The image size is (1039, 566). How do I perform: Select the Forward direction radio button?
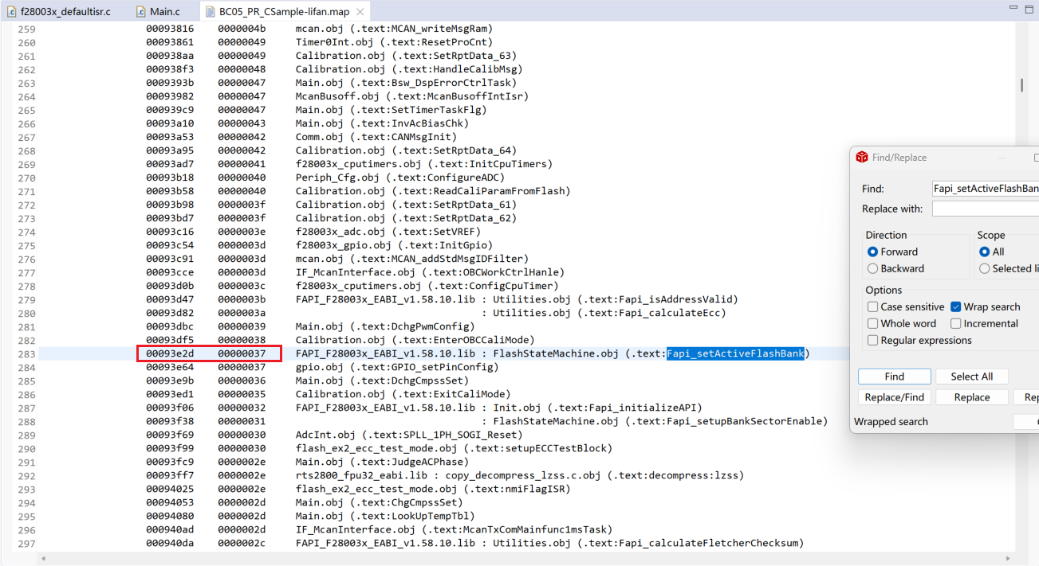tap(873, 252)
